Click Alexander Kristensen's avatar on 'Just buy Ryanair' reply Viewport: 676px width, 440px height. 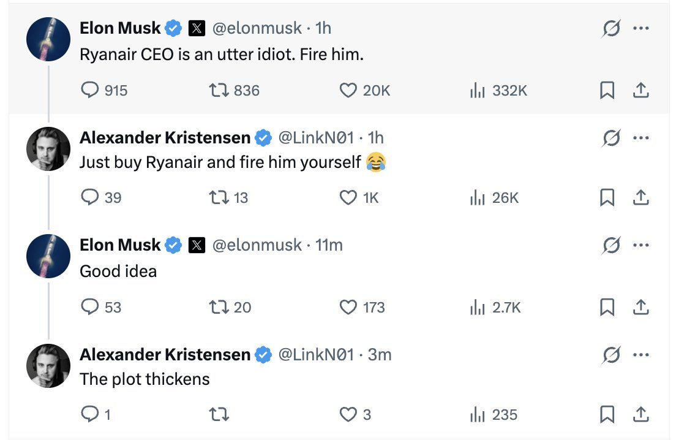click(48, 148)
